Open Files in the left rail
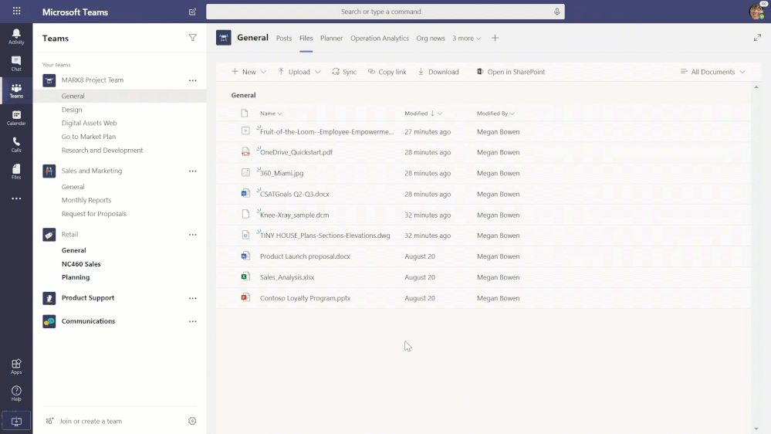Image resolution: width=771 pixels, height=434 pixels. tap(16, 171)
